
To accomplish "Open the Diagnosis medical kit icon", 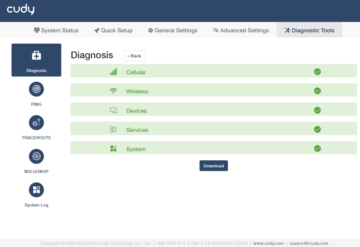I will 36,55.
